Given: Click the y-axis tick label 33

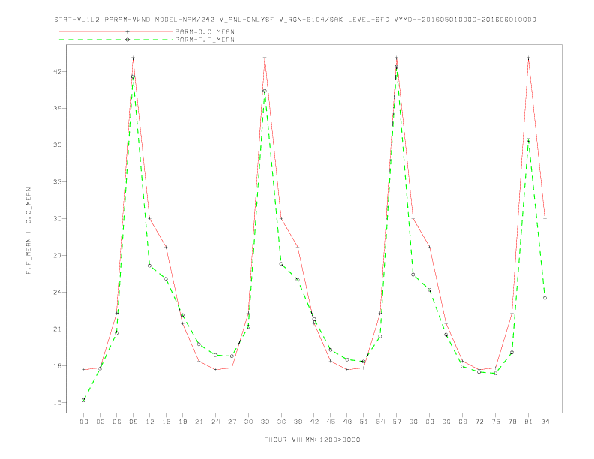Looking at the screenshot, I should coord(58,181).
